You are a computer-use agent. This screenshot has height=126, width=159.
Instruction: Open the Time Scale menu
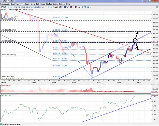[25, 4]
